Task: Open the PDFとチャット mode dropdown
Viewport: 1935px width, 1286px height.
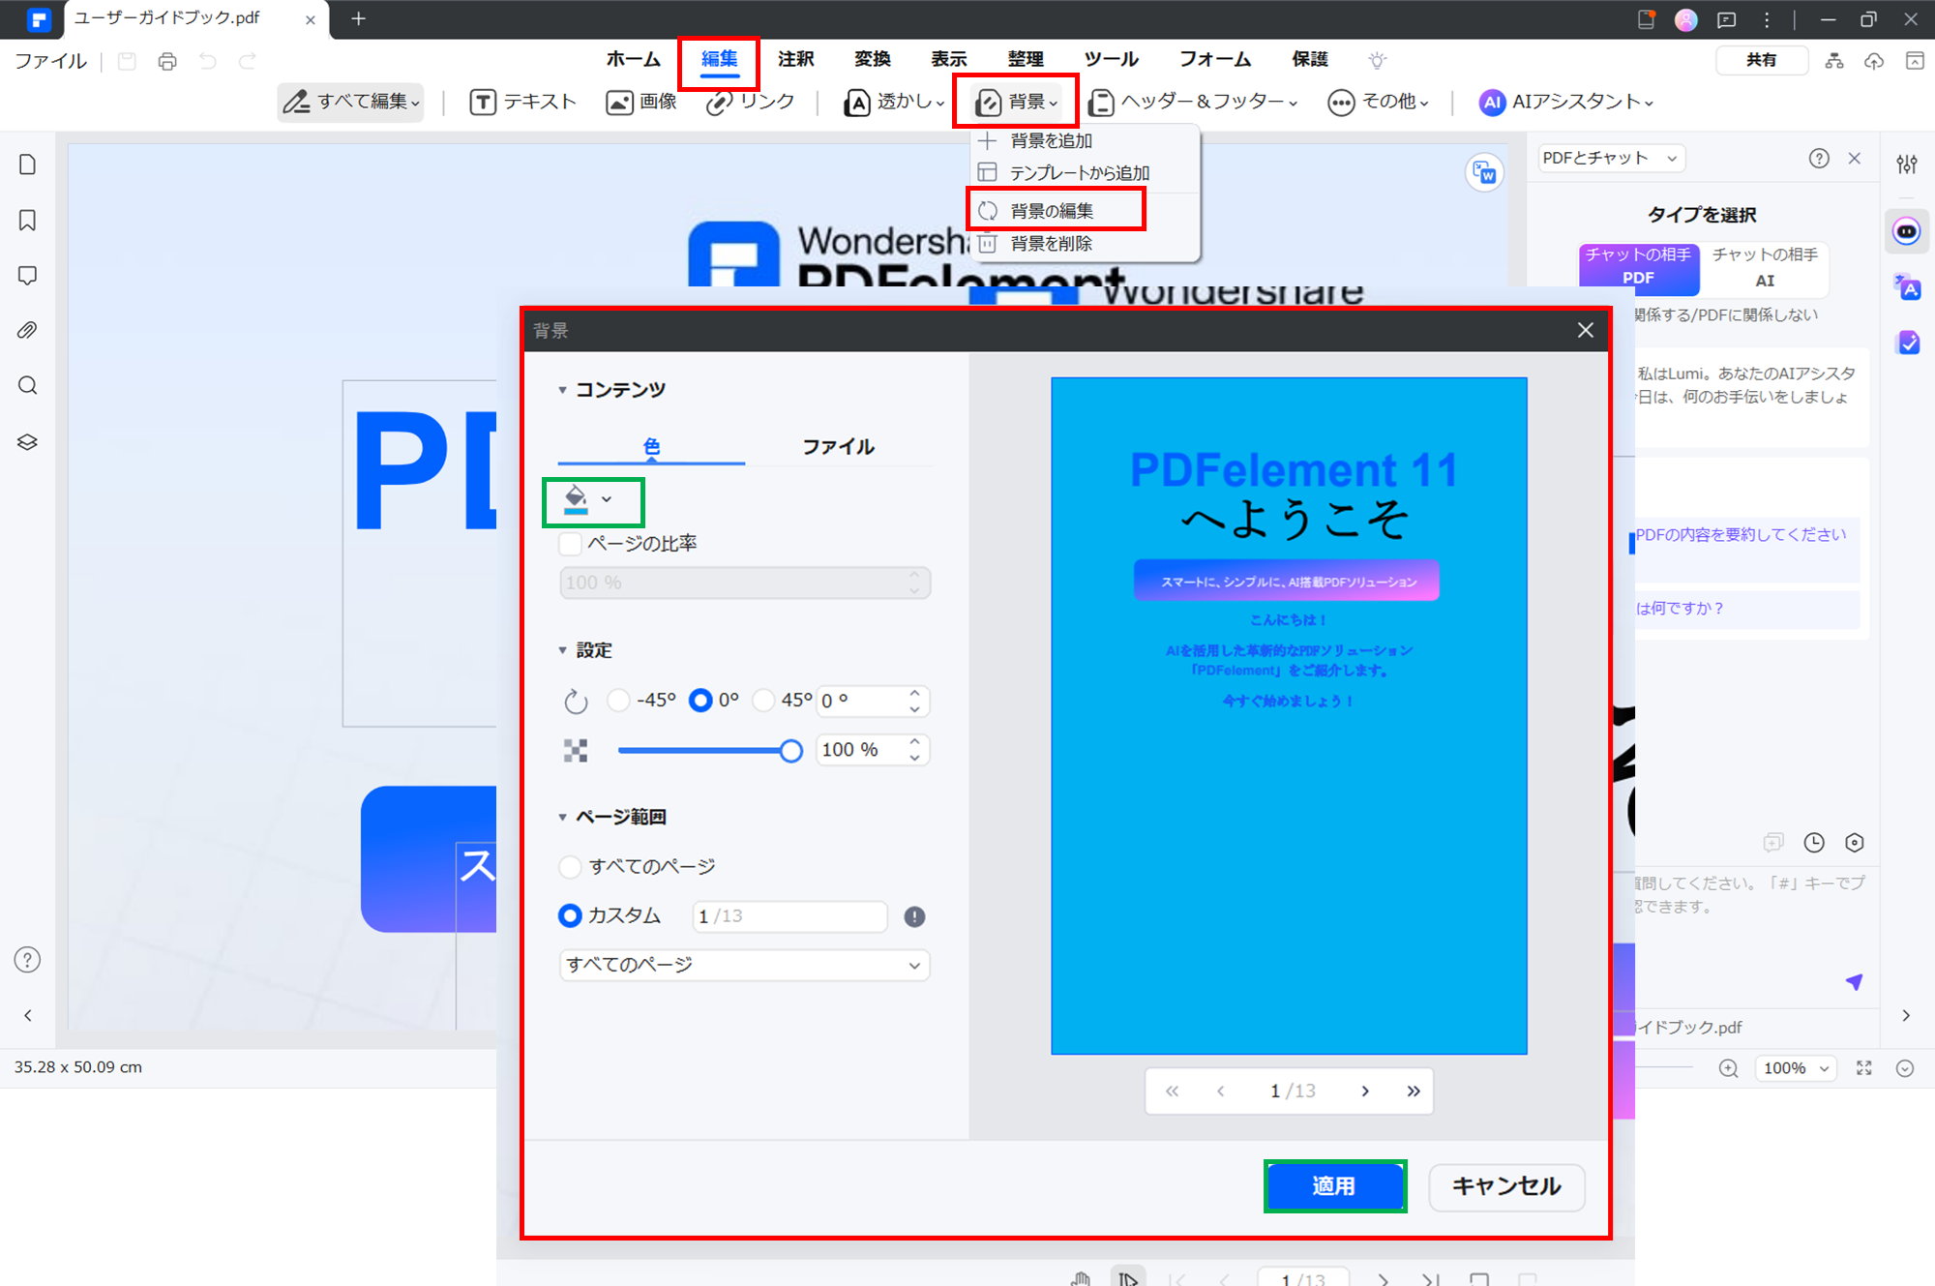Action: [1610, 159]
